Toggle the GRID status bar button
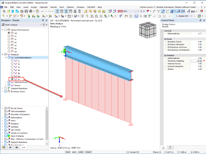206x154 pixels. coord(74,152)
